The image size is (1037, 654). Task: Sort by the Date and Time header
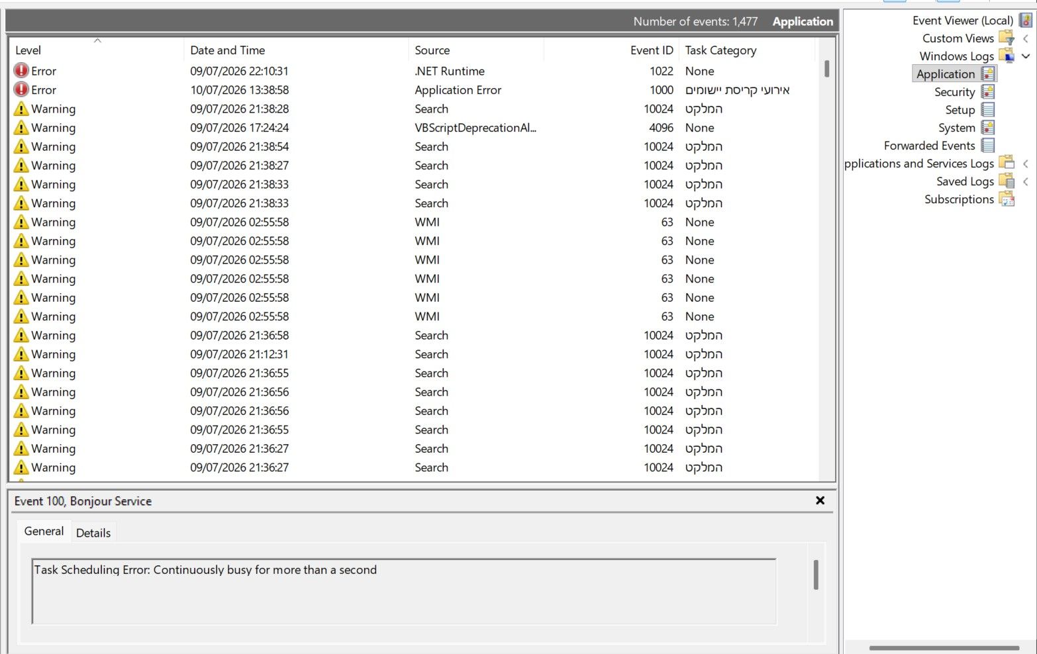coord(228,50)
